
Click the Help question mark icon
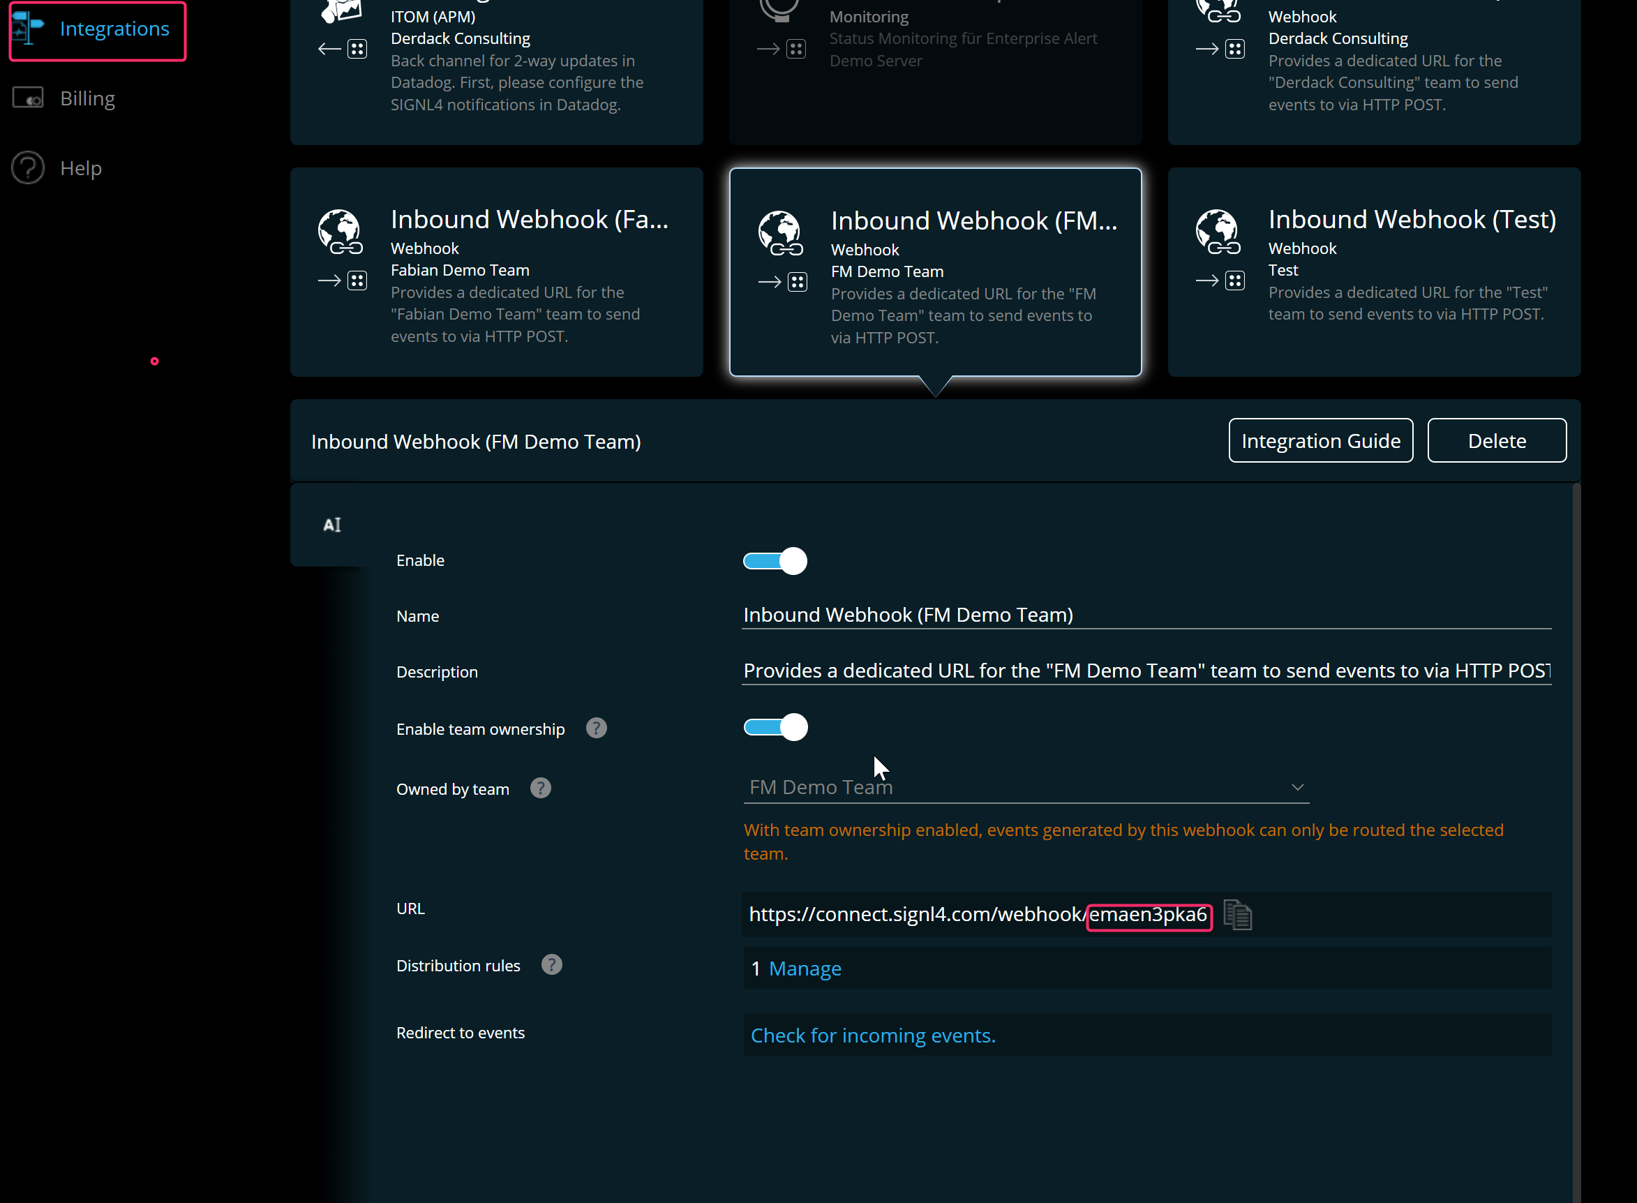pyautogui.click(x=29, y=168)
